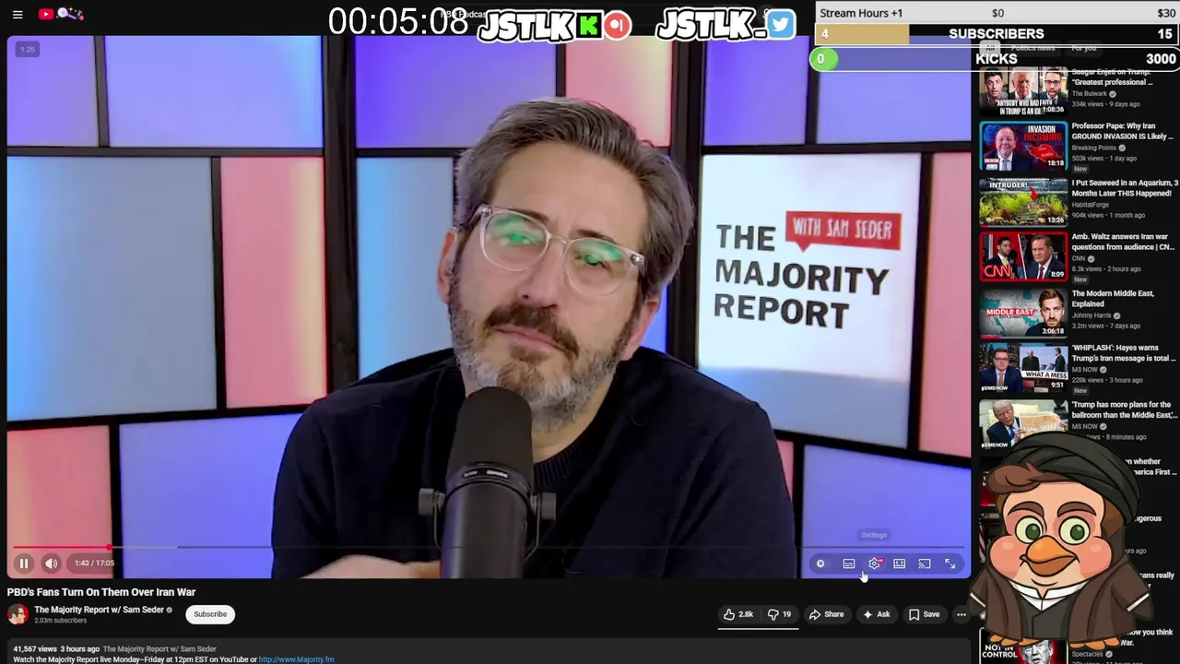
Task: Click the 2.03m subscribers count
Action: pos(60,621)
